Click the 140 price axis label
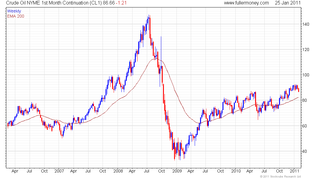This screenshot has width=329, height=179. pos(306,24)
